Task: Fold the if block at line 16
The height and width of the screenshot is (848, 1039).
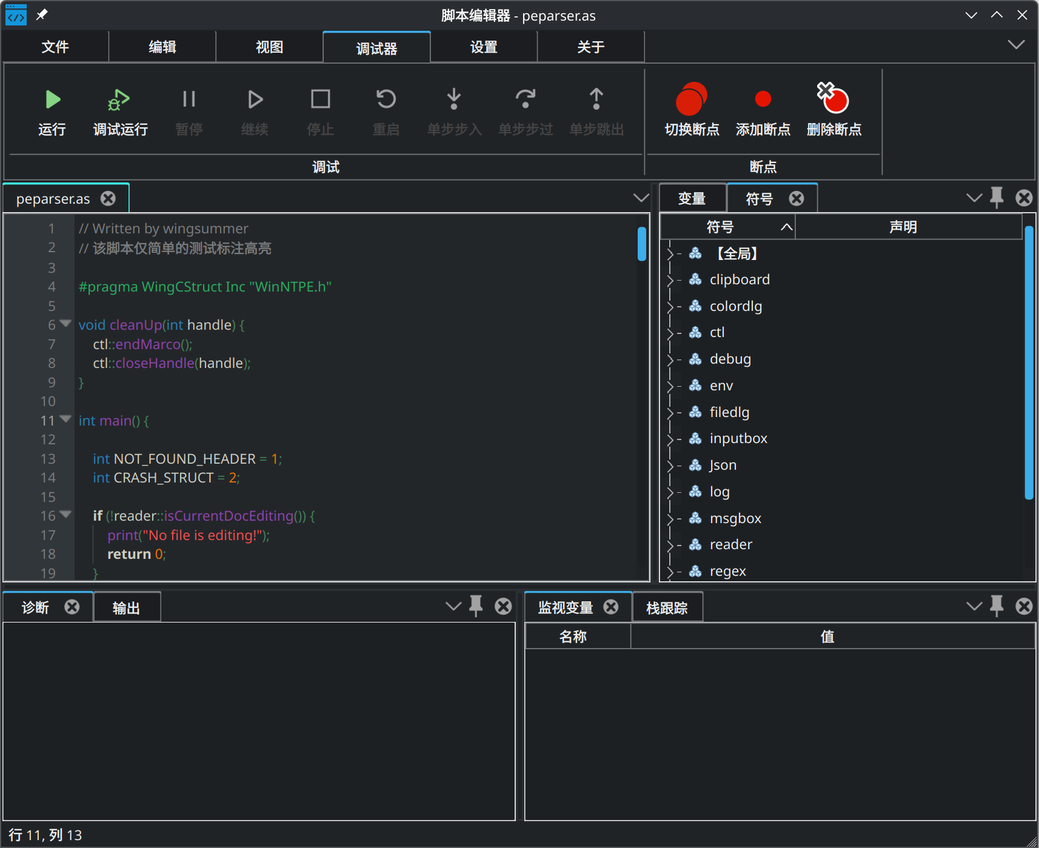Action: [65, 515]
